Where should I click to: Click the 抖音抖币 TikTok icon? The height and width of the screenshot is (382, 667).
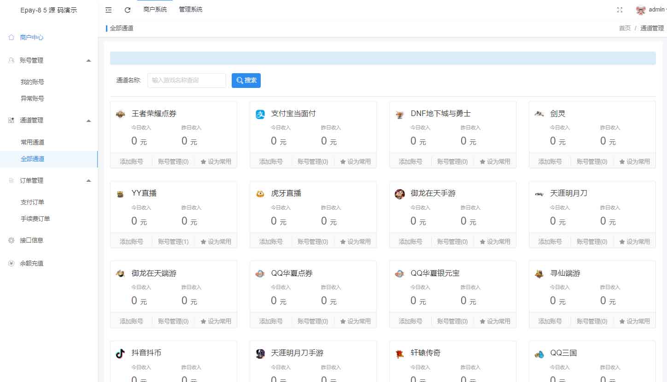click(120, 353)
